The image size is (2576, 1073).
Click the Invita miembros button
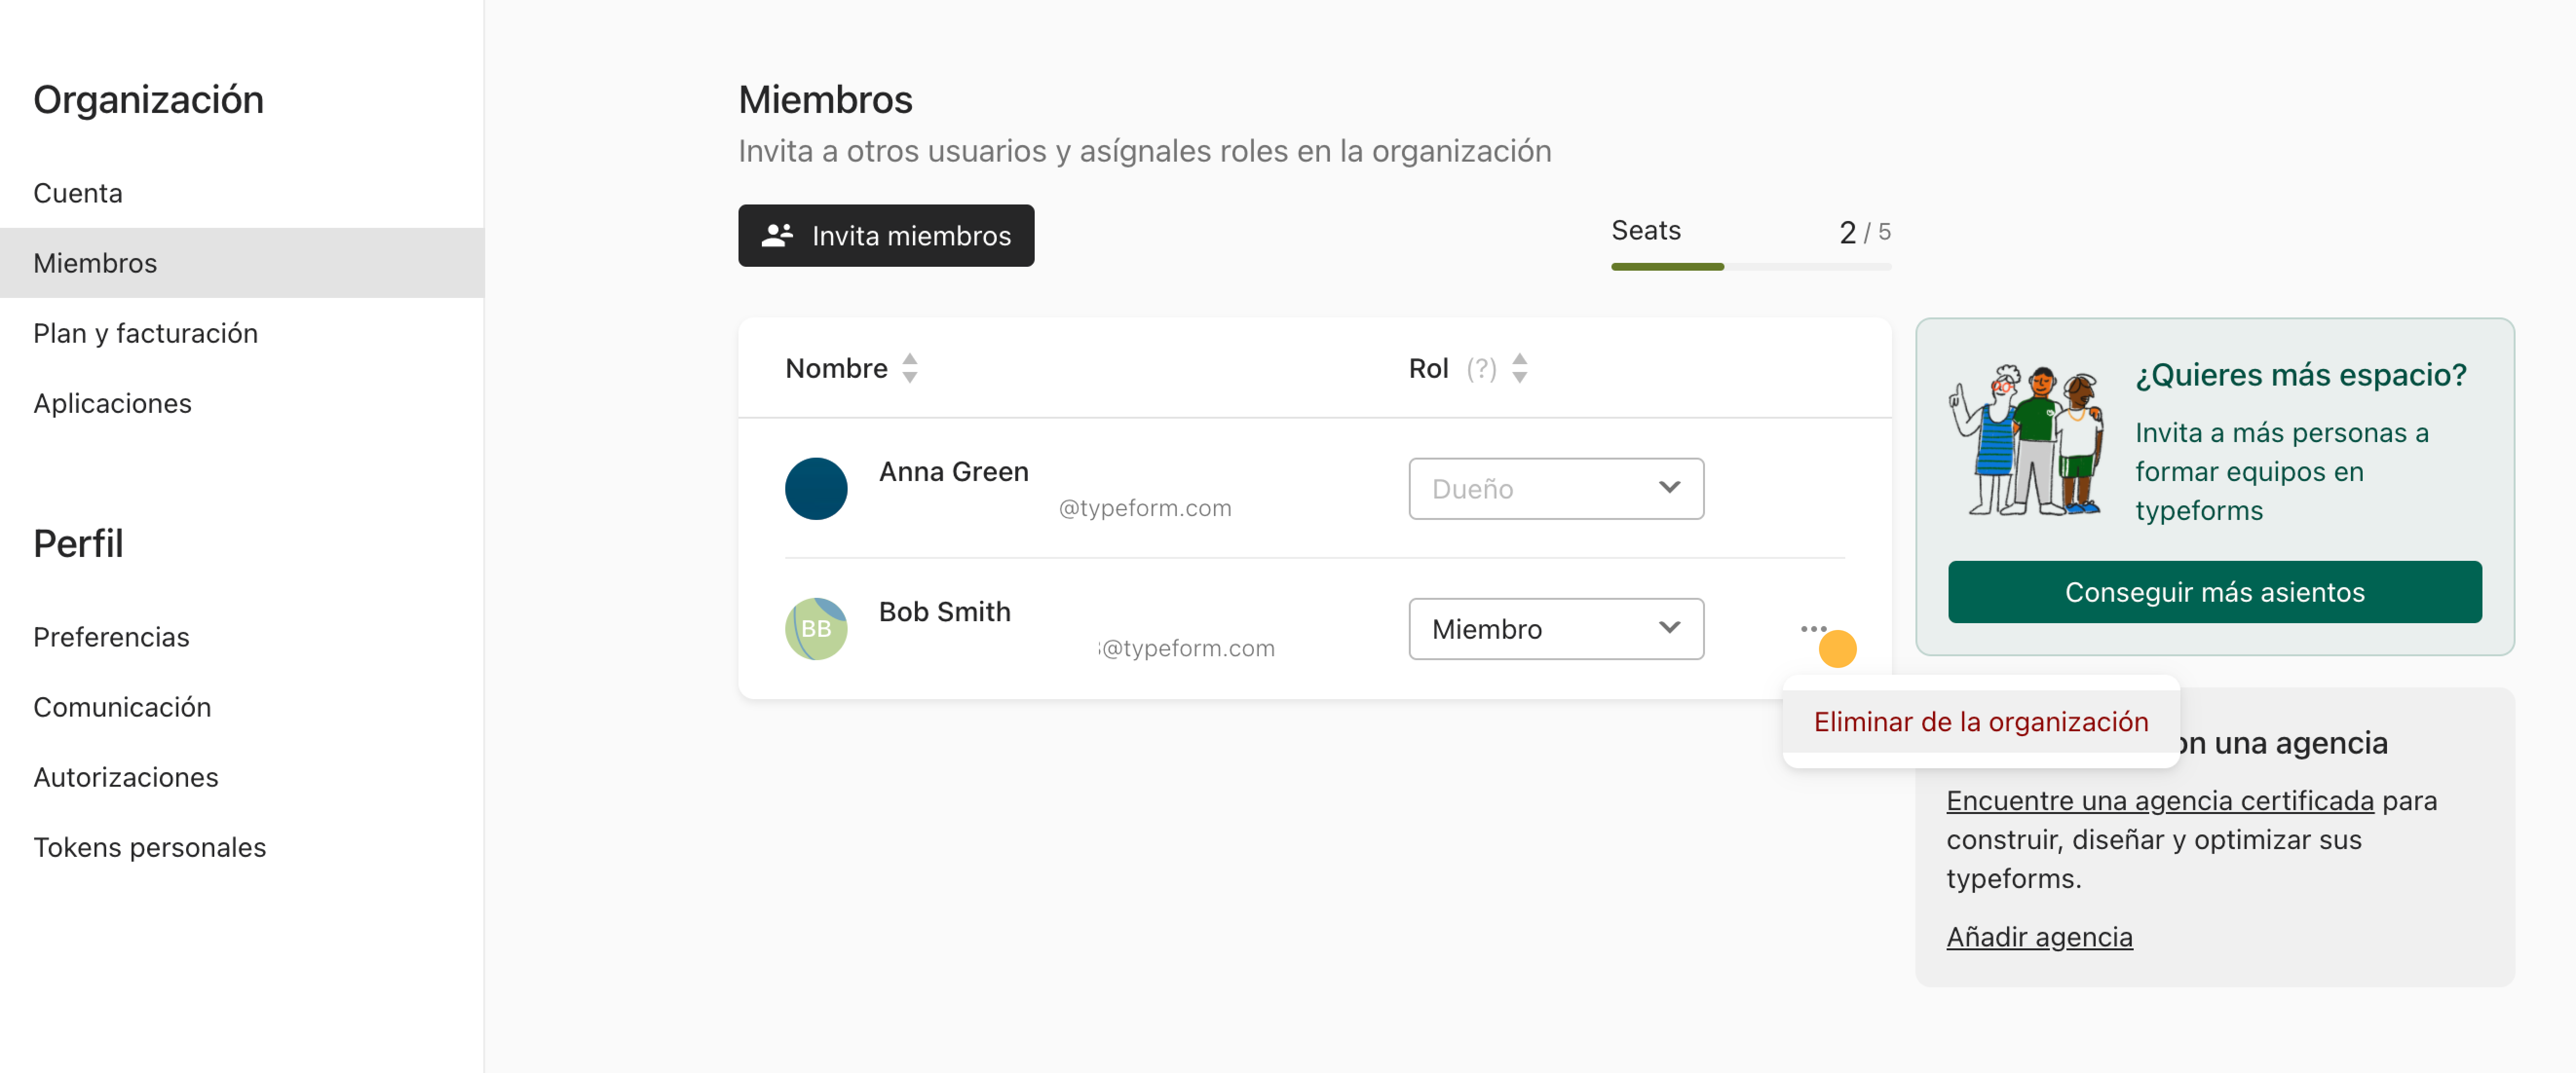pyautogui.click(x=886, y=236)
